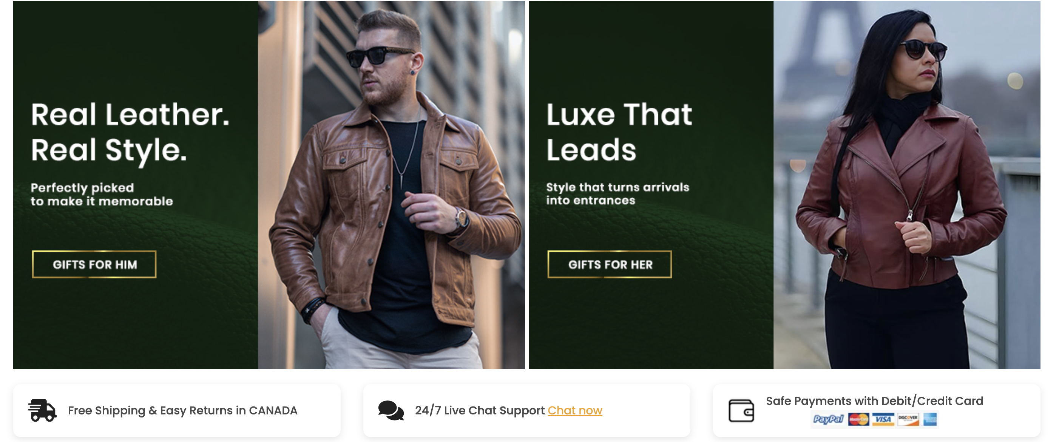The height and width of the screenshot is (442, 1059).
Task: Click the VISA card logo
Action: click(883, 419)
